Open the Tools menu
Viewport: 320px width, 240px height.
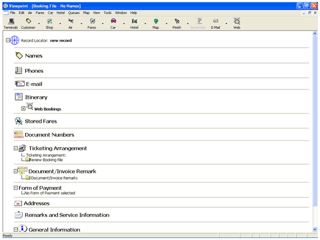(107, 13)
